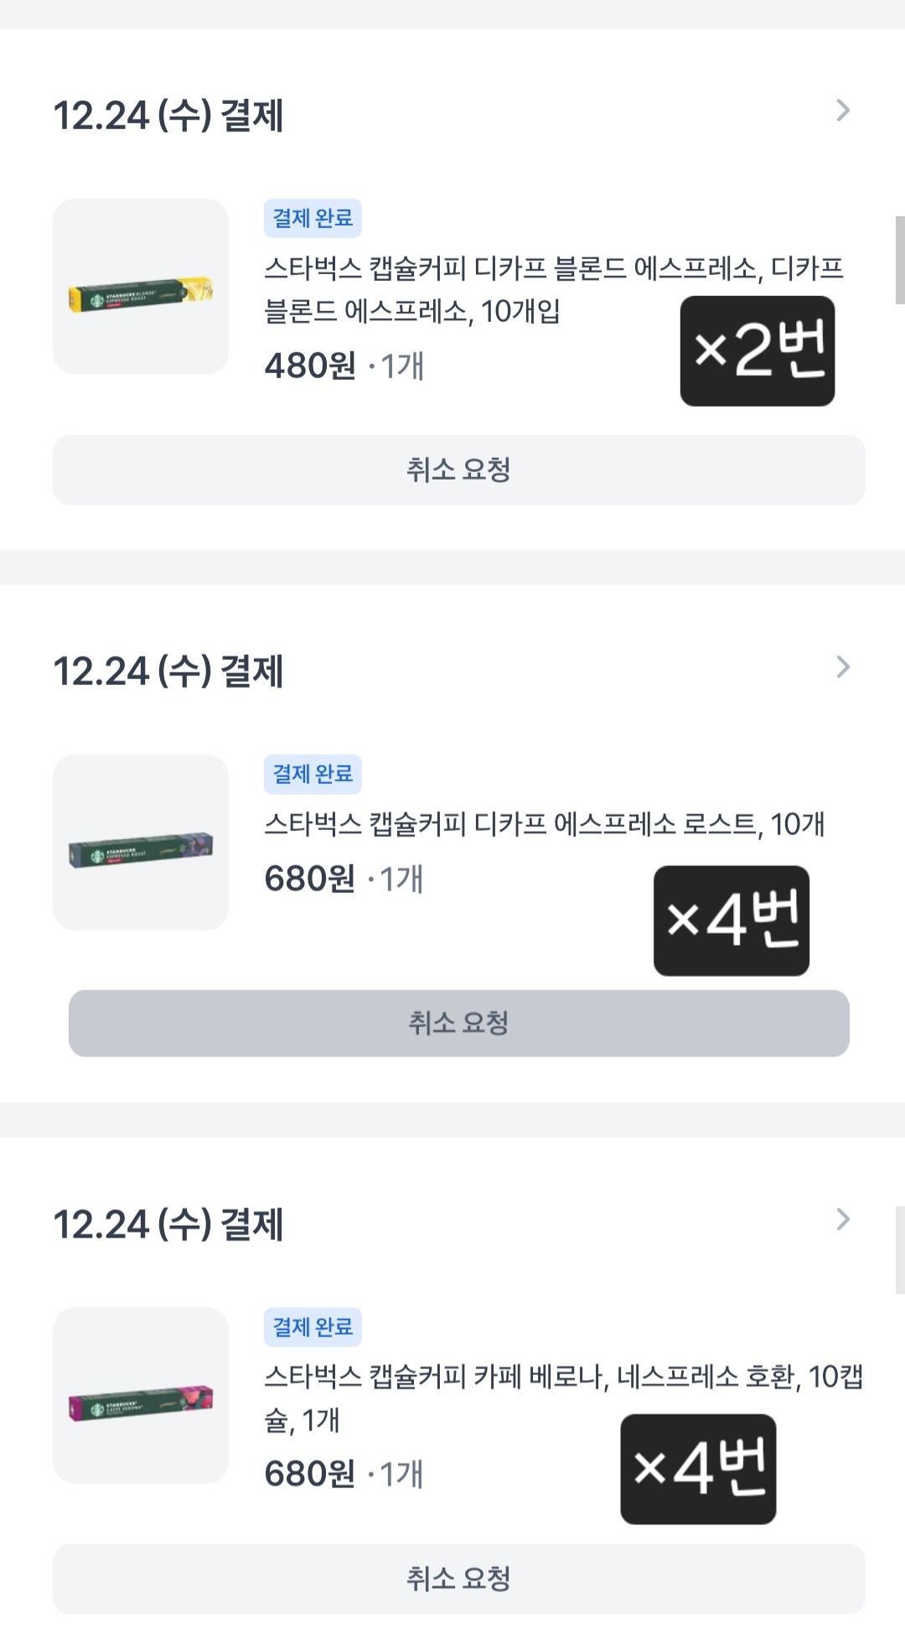Image resolution: width=905 pixels, height=1629 pixels.
Task: Open Decaf Espresso Roast product thumbnail
Action: (x=141, y=843)
